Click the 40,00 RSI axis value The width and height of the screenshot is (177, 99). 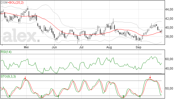(x=169, y=69)
